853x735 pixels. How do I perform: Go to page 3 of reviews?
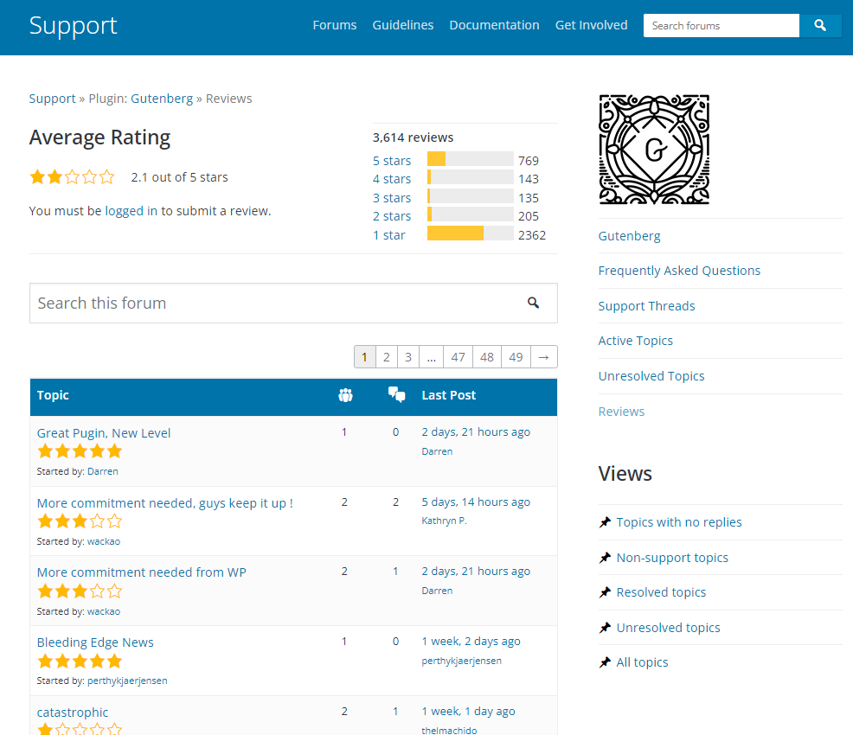408,357
